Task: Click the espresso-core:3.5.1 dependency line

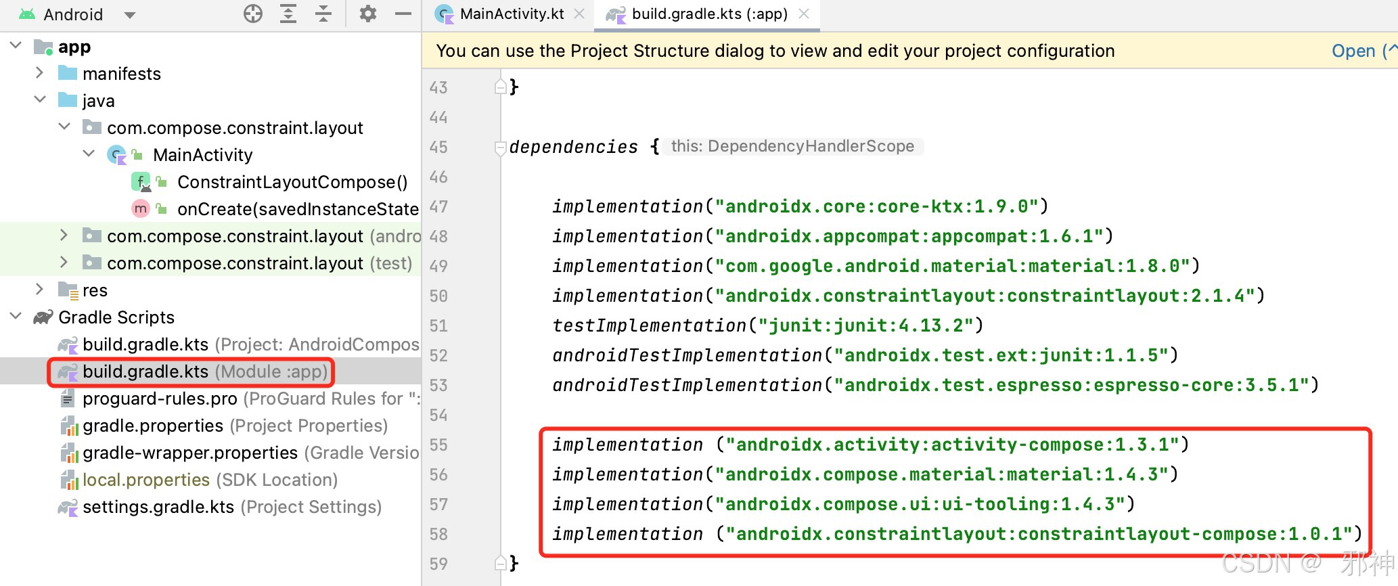Action: (936, 385)
